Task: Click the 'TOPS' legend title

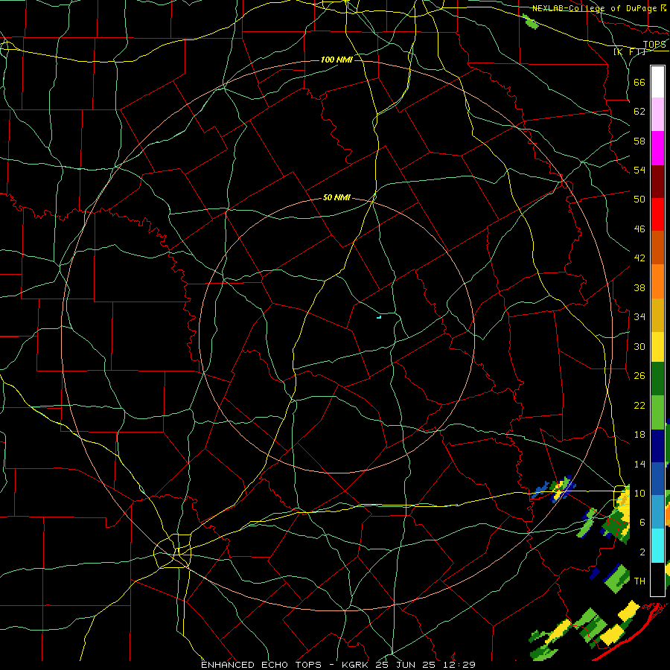Action: point(654,45)
